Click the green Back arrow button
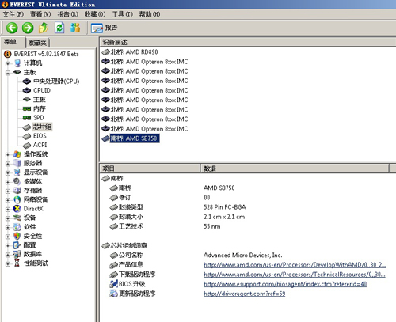Screen dimensions: 396x322 pos(12,28)
